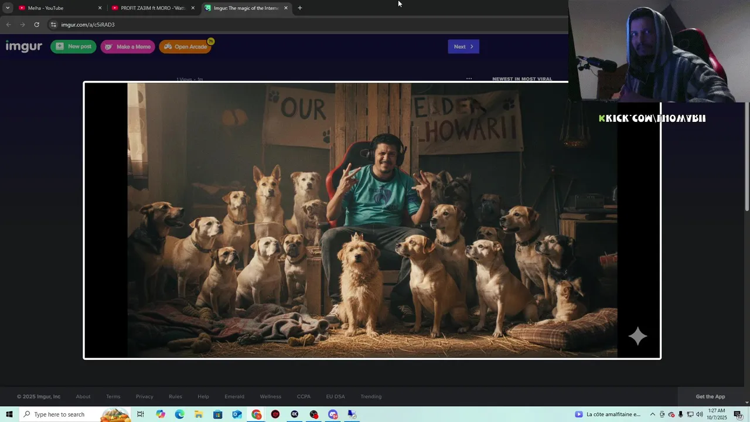The width and height of the screenshot is (750, 422).
Task: Open the Wellness footer link
Action: (271, 397)
